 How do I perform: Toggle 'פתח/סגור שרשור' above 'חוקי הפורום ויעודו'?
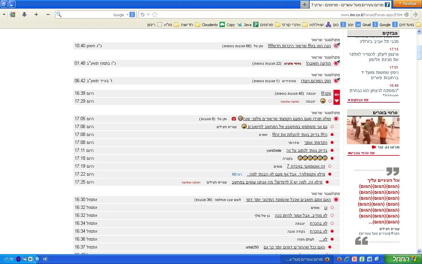click(325, 75)
